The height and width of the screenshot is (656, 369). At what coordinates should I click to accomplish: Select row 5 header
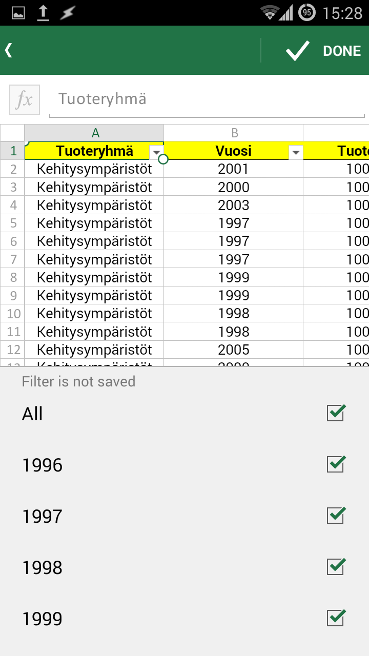coord(13,223)
